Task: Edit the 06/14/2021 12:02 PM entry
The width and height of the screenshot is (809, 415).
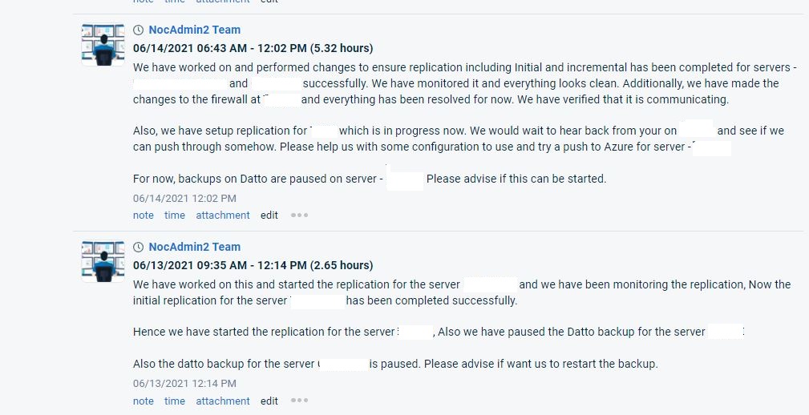Action: [x=269, y=215]
